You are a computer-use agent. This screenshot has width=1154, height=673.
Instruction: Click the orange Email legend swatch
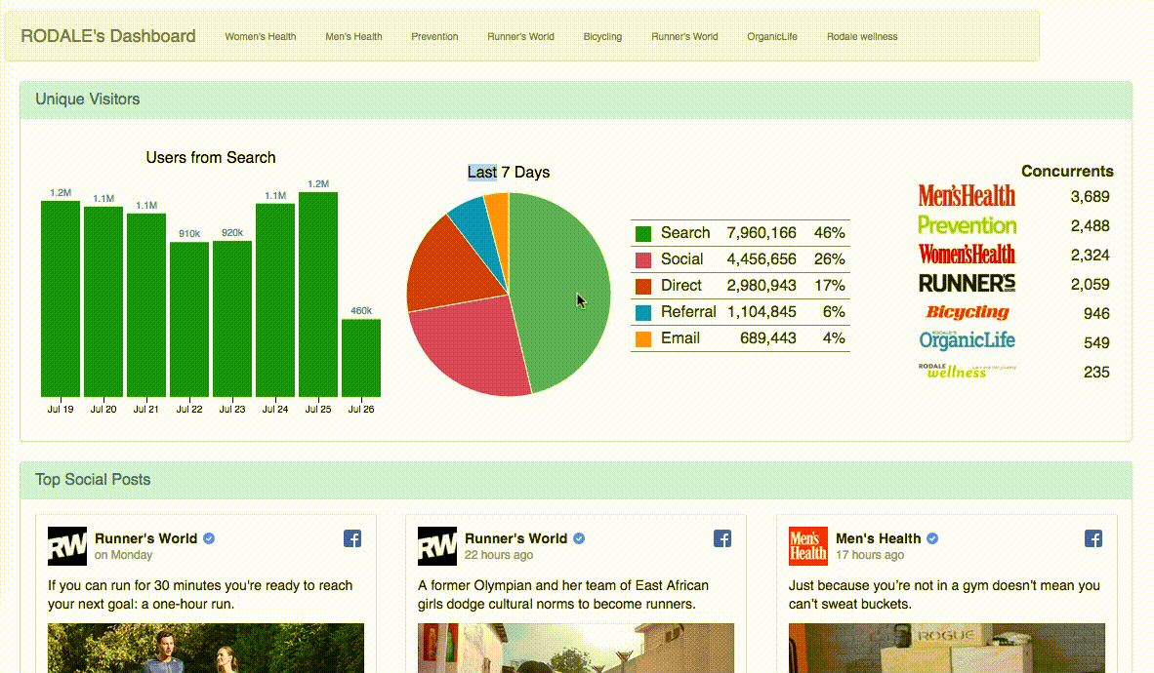click(x=643, y=339)
